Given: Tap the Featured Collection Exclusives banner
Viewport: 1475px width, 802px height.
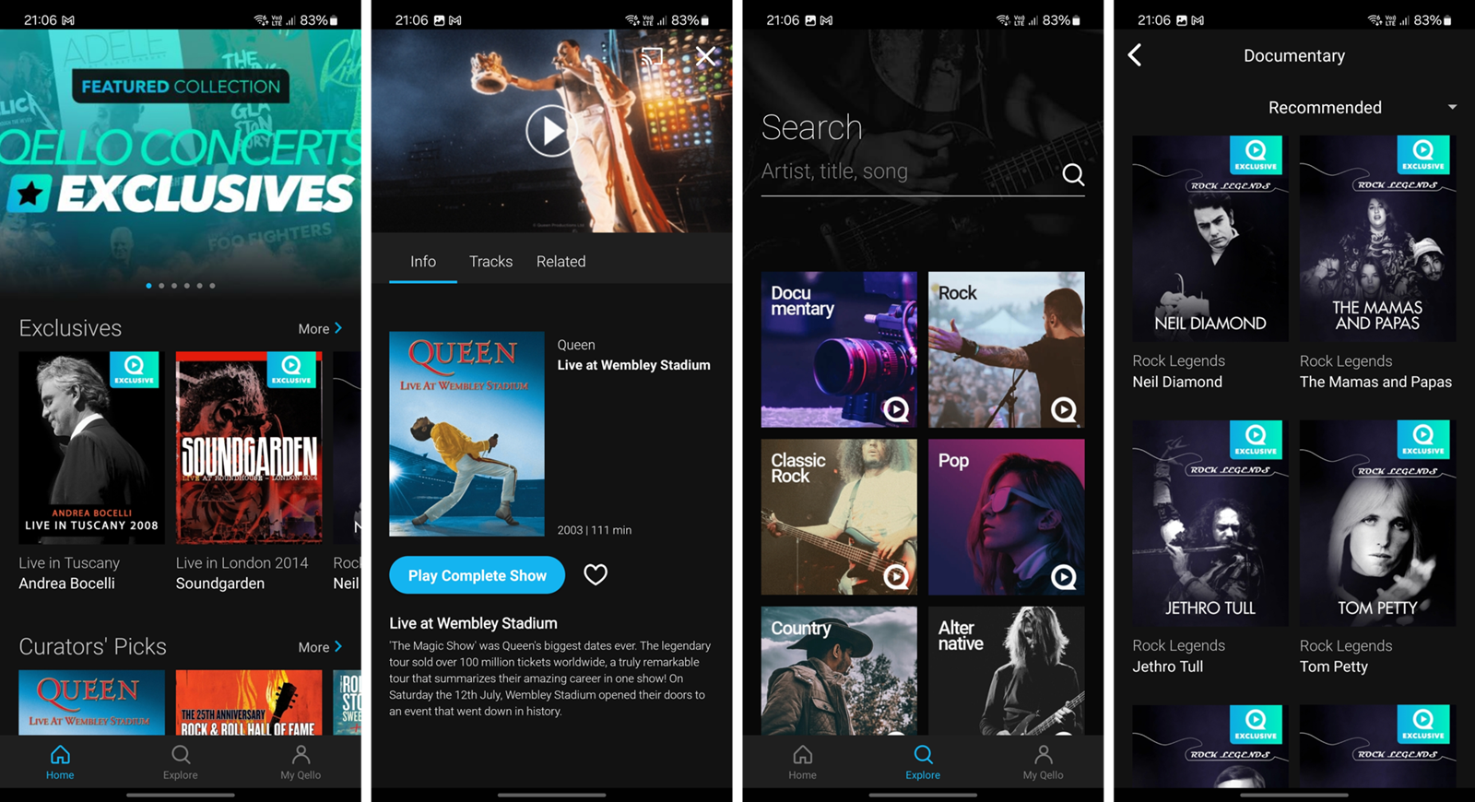Looking at the screenshot, I should (181, 162).
